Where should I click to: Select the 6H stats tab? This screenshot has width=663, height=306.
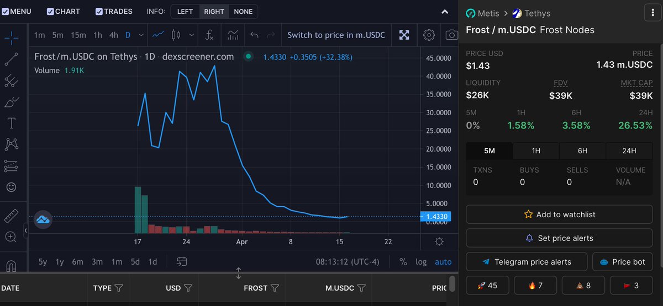click(x=582, y=151)
